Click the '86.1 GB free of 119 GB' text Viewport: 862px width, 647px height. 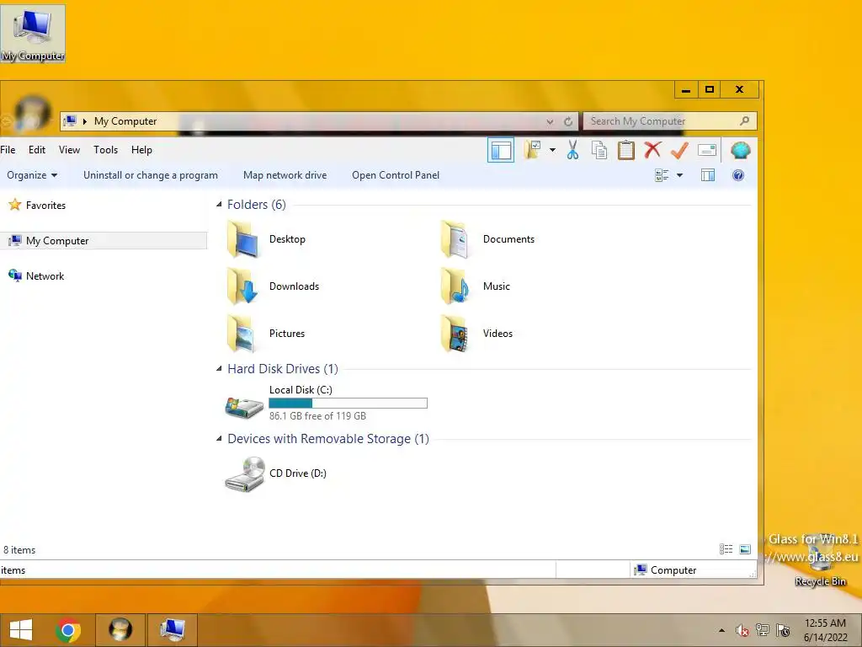pyautogui.click(x=317, y=416)
